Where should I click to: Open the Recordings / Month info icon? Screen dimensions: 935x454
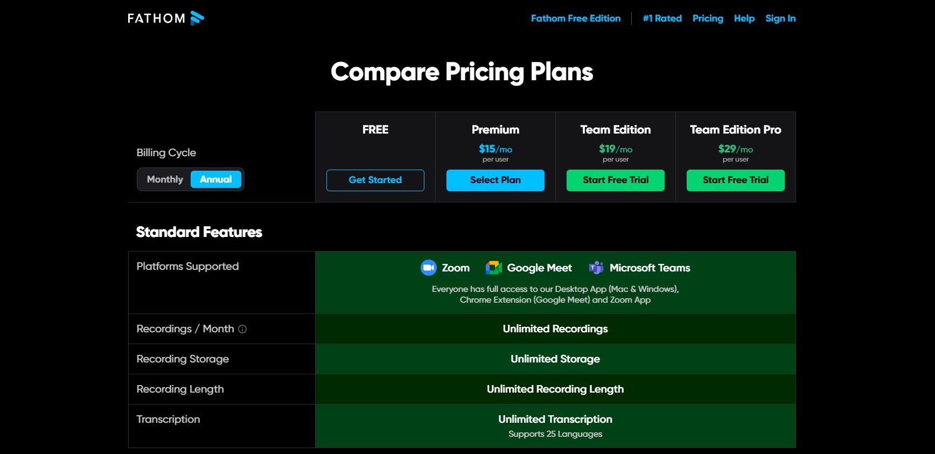tap(242, 329)
